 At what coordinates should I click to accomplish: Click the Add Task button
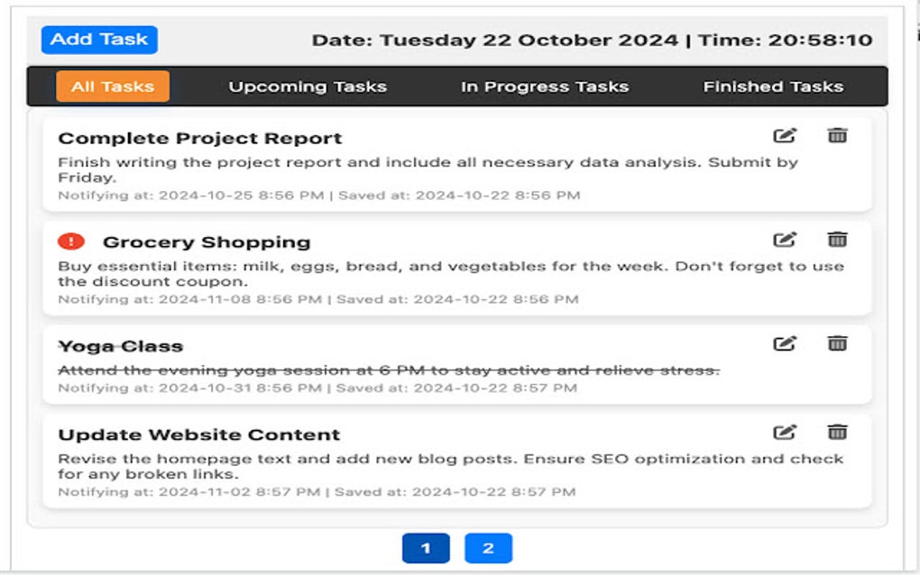99,39
